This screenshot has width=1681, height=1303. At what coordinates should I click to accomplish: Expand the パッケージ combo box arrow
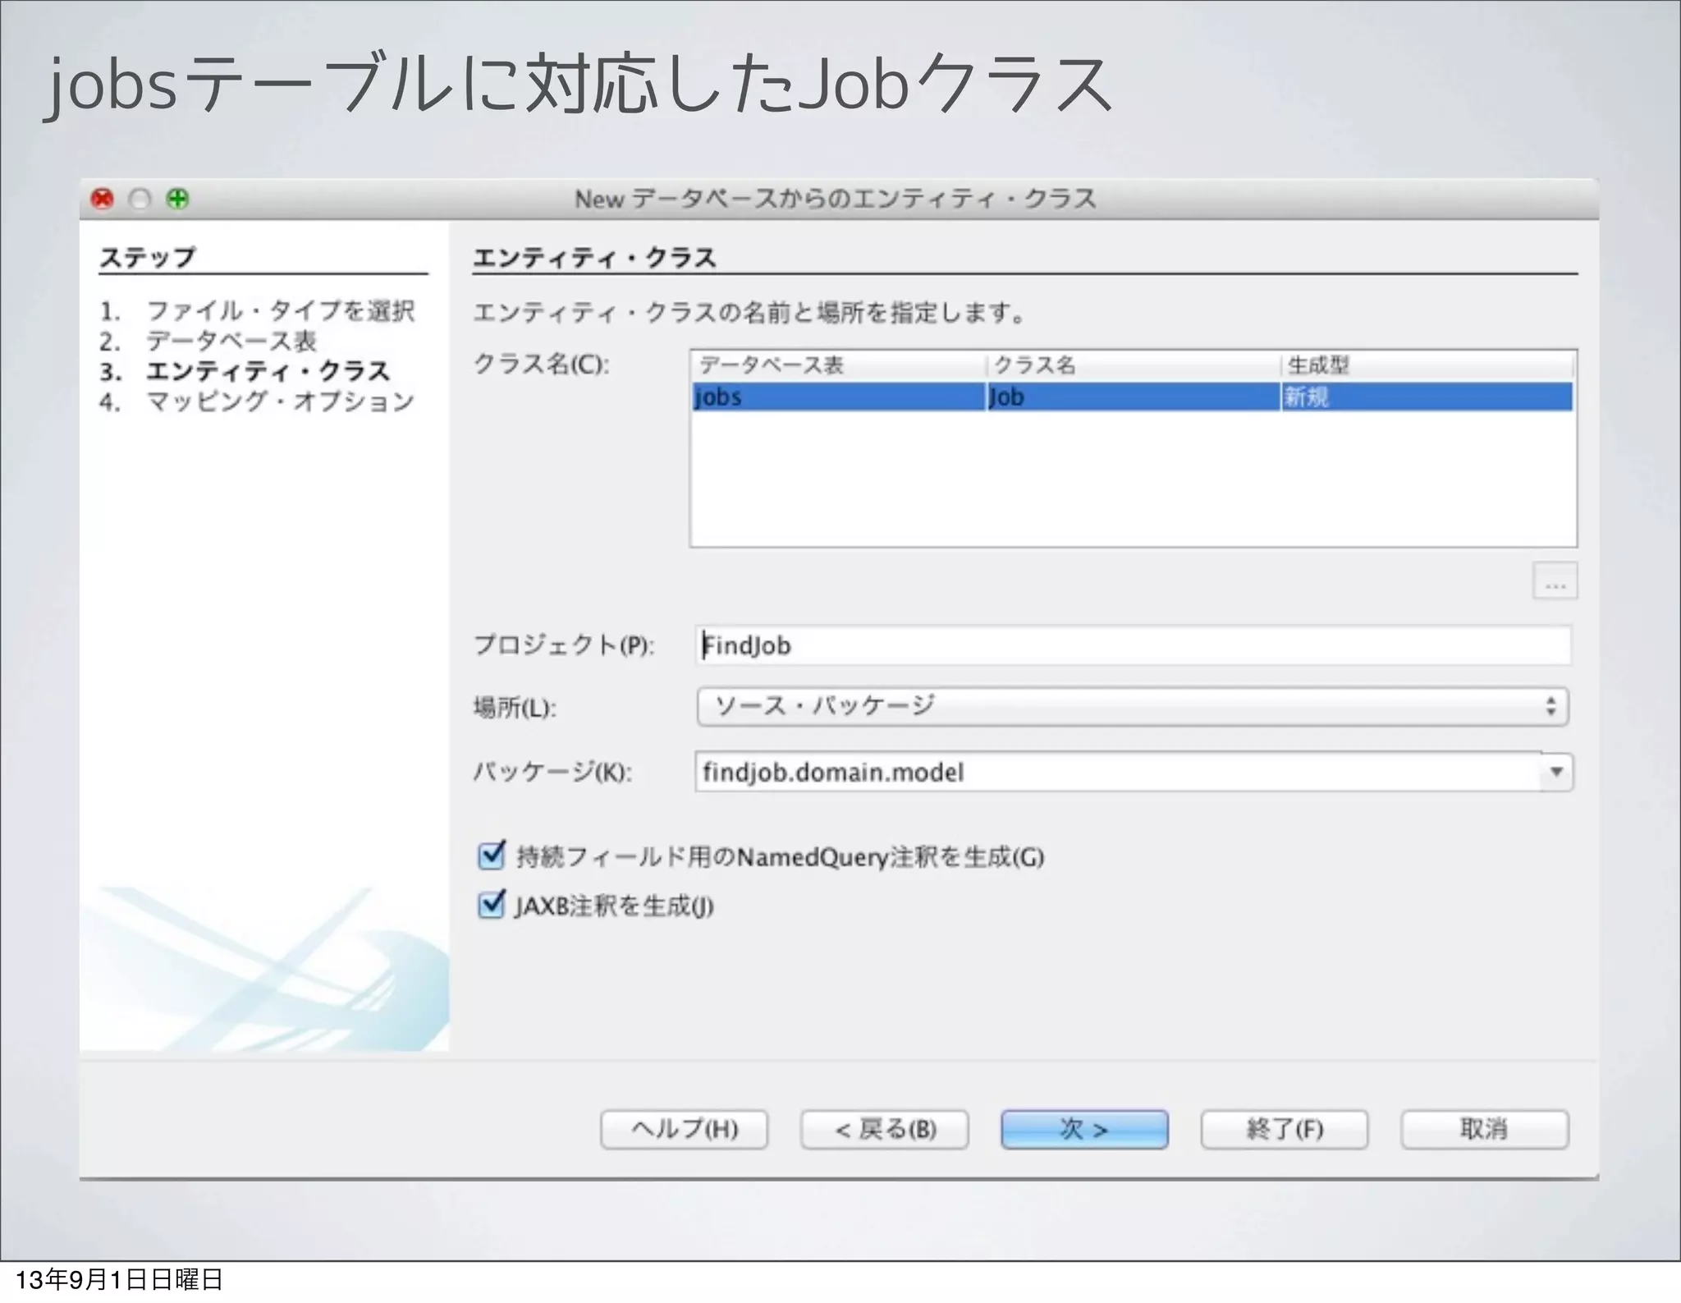1555,772
